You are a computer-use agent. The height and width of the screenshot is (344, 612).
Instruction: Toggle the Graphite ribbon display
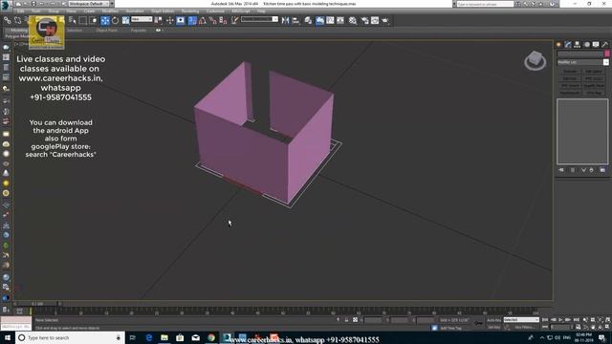[319, 20]
